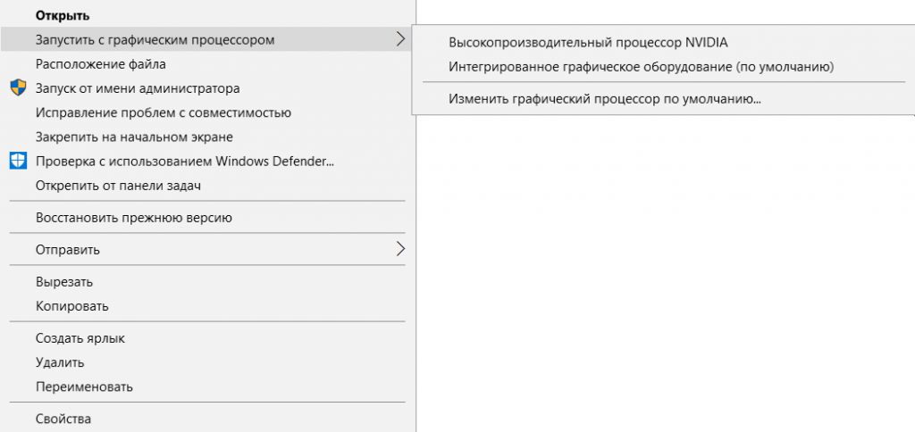The image size is (915, 432).
Task: Open "Свойства" at the menu bottom
Action: 63,418
